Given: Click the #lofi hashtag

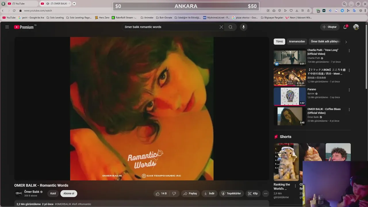Looking at the screenshot, I should coord(74,204).
